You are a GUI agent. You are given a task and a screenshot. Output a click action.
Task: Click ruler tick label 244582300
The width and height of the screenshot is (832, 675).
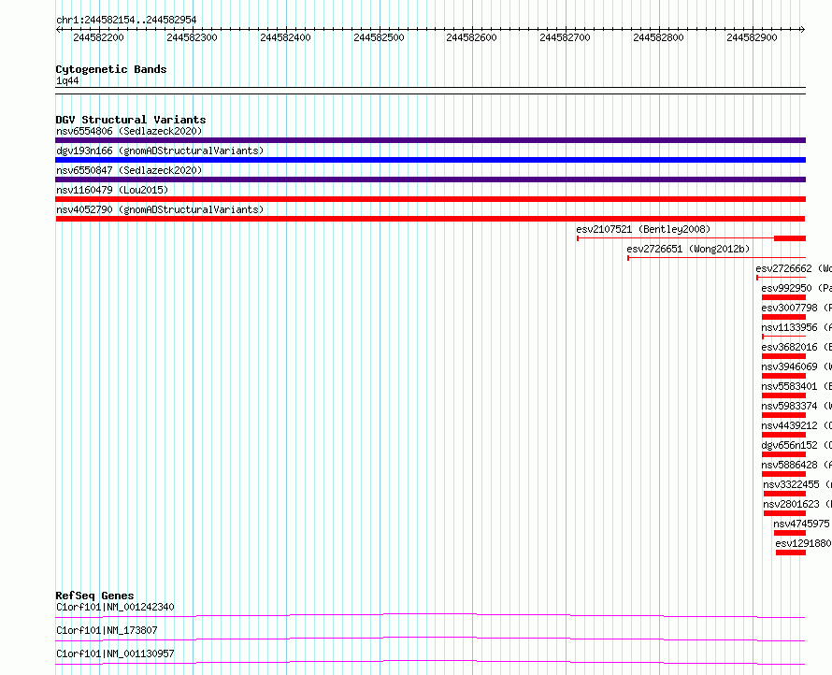(x=192, y=37)
